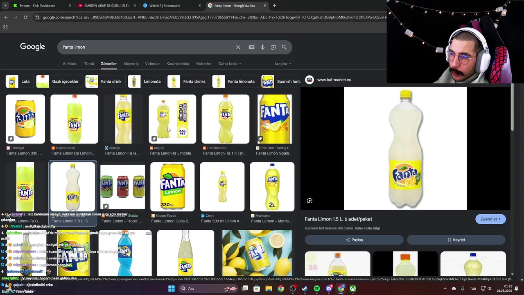Search inside image with lens icon on preview
This screenshot has width=524, height=295.
click(x=309, y=201)
